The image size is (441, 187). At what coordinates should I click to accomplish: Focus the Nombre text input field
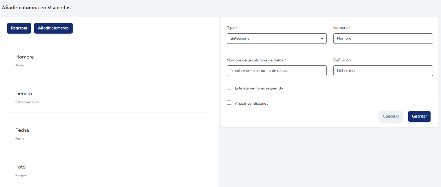[383, 39]
